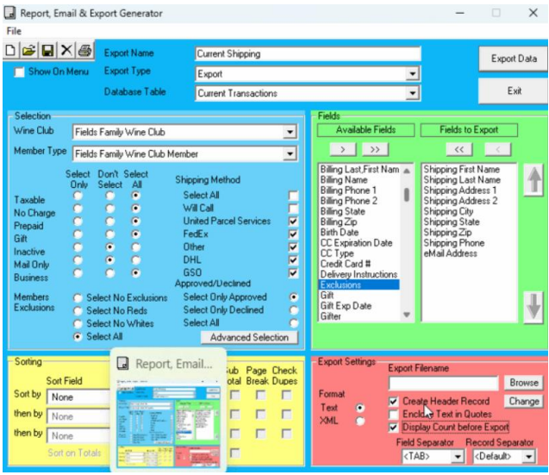Screen dimensions: 549x475
Task: Select Delivery Instructions in Available Fields
Action: 359,274
